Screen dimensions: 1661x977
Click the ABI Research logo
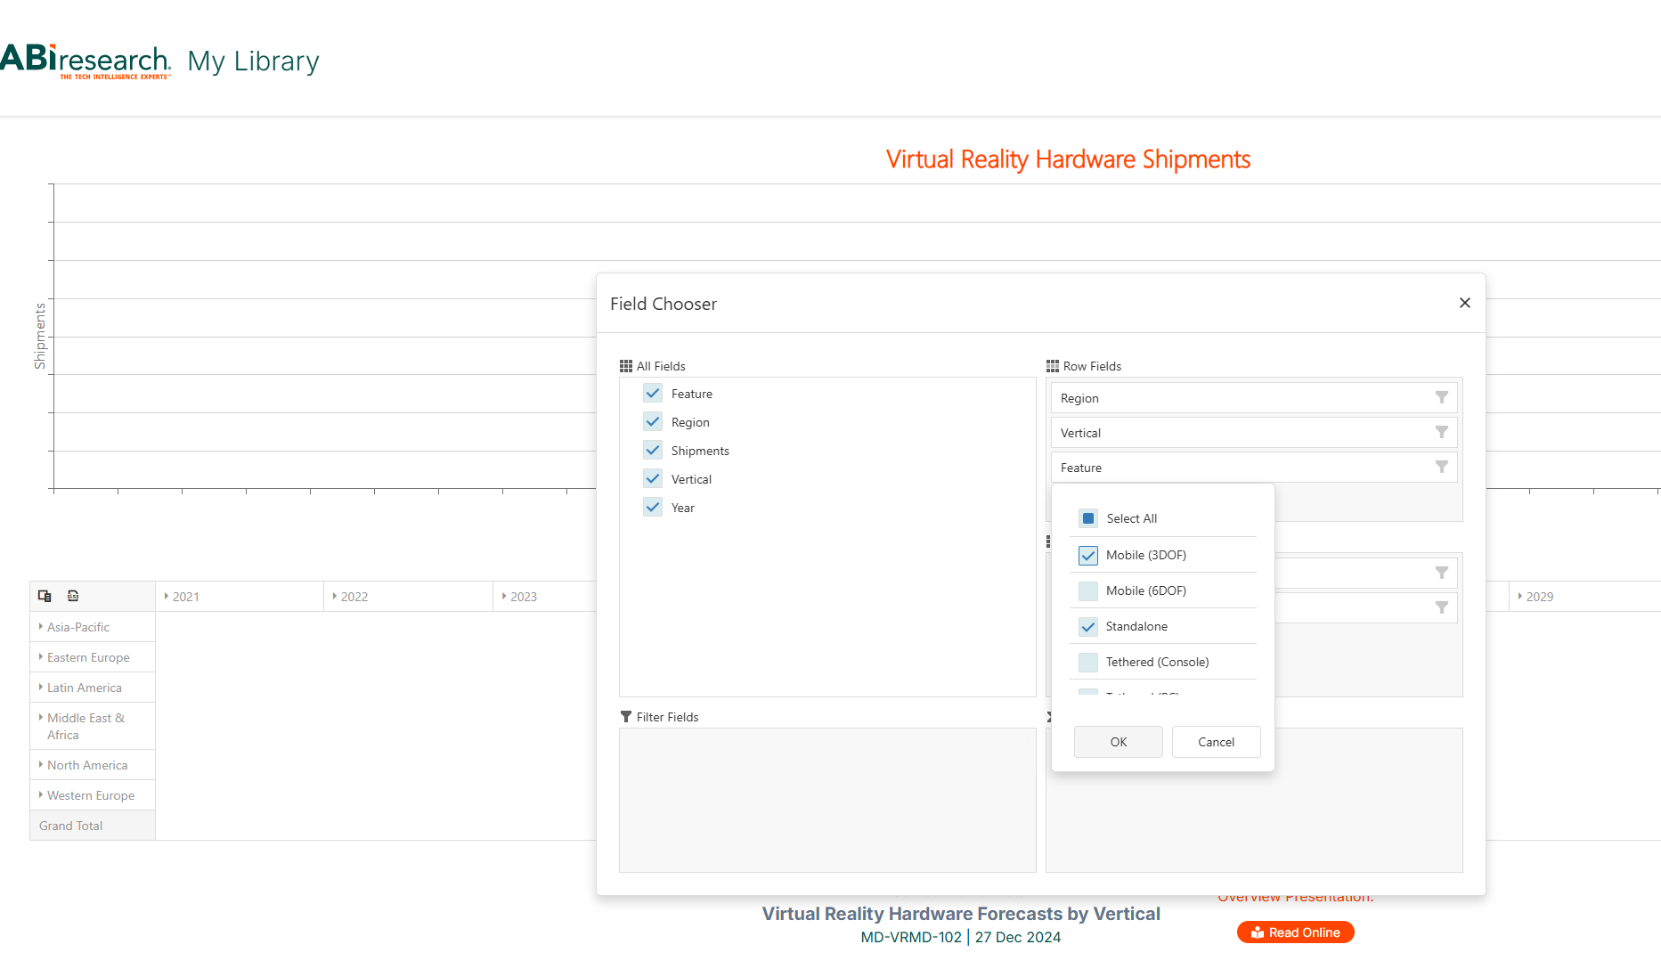coord(85,61)
